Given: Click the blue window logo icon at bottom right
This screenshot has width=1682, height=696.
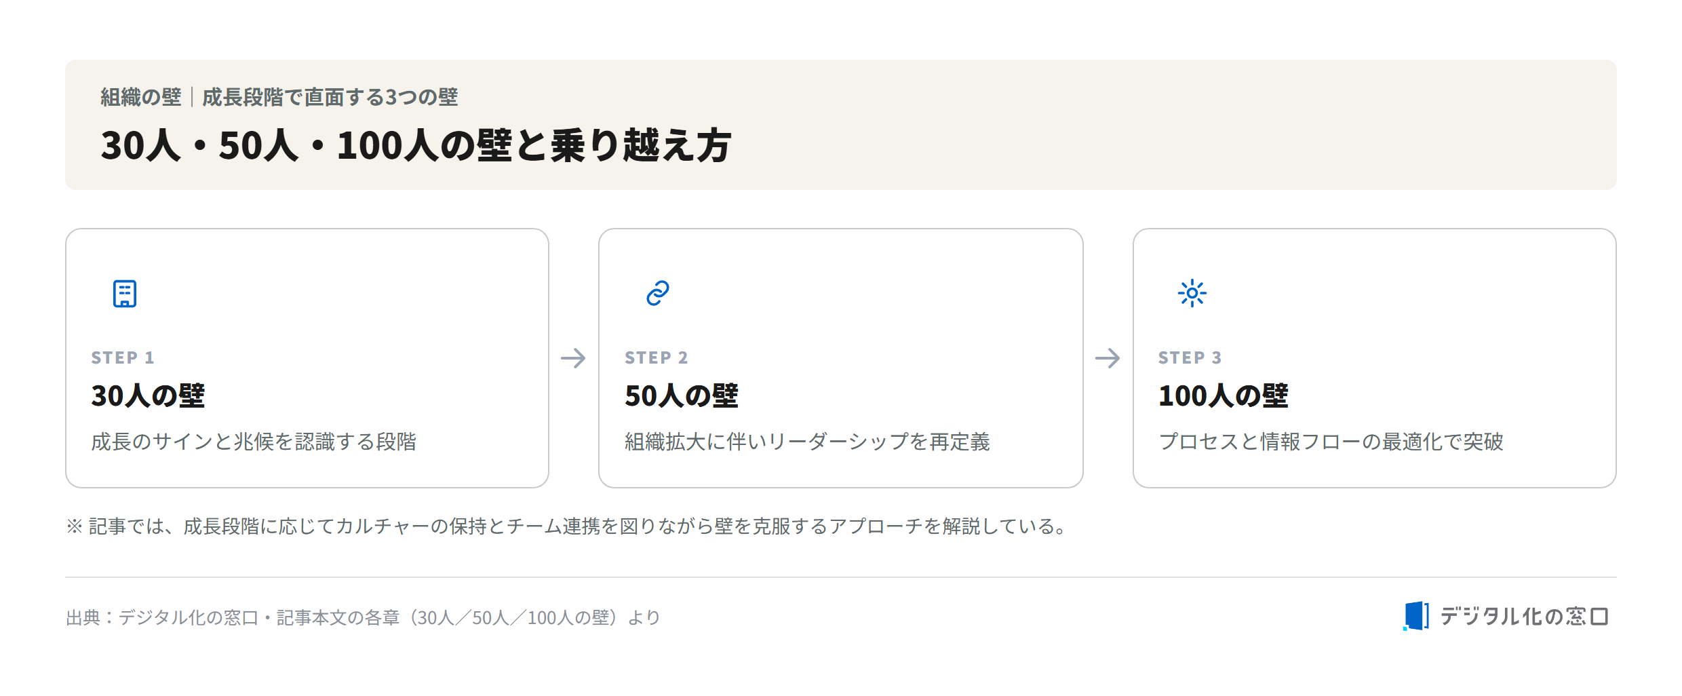Looking at the screenshot, I should [x=1416, y=616].
